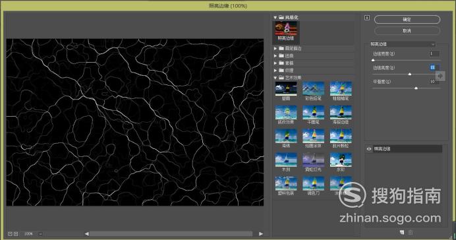Add a new effect layer
The width and height of the screenshot is (456, 240).
pos(401,232)
